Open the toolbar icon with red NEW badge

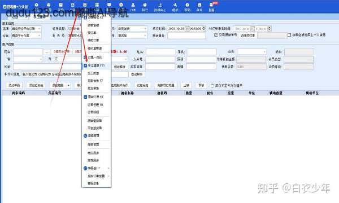pyautogui.click(x=212, y=7)
